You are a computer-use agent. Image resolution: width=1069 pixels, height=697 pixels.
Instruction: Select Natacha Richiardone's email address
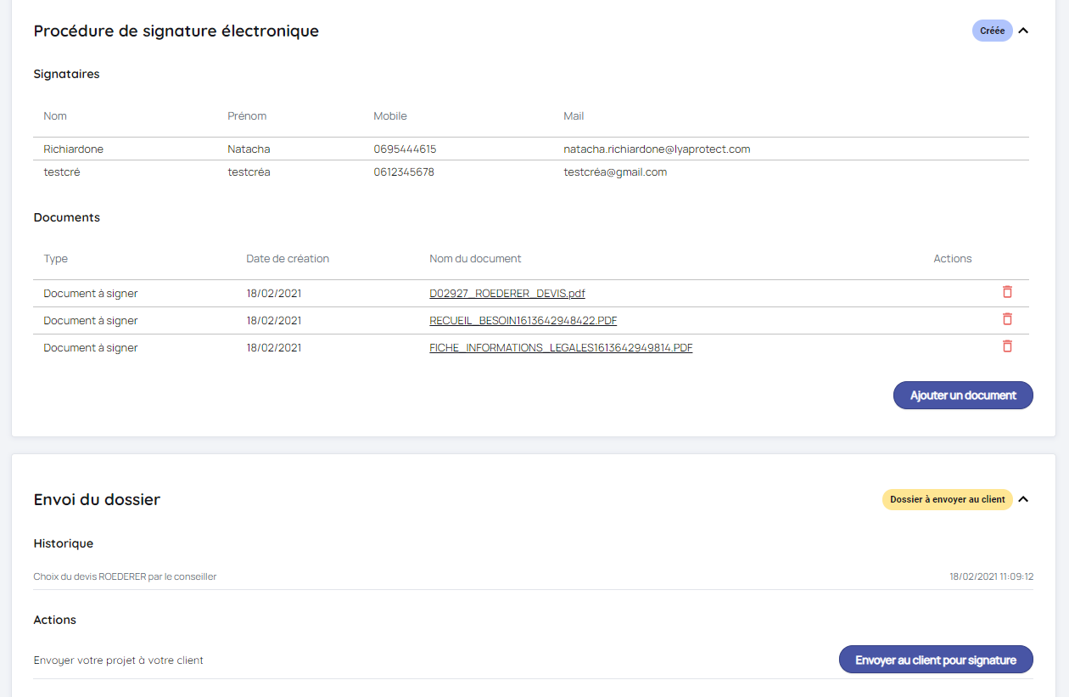click(657, 149)
